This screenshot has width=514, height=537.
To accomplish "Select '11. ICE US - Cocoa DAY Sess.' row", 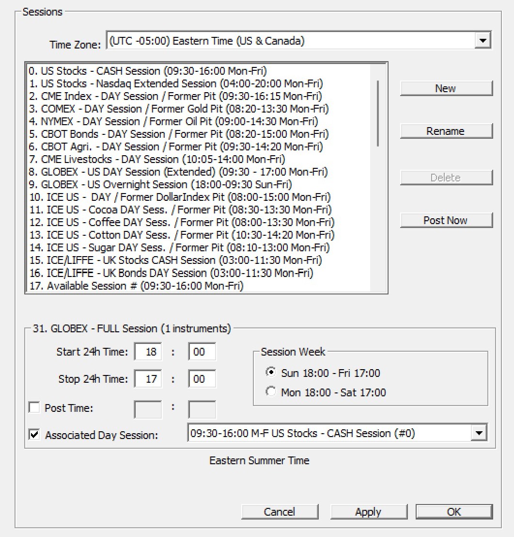I will click(199, 210).
